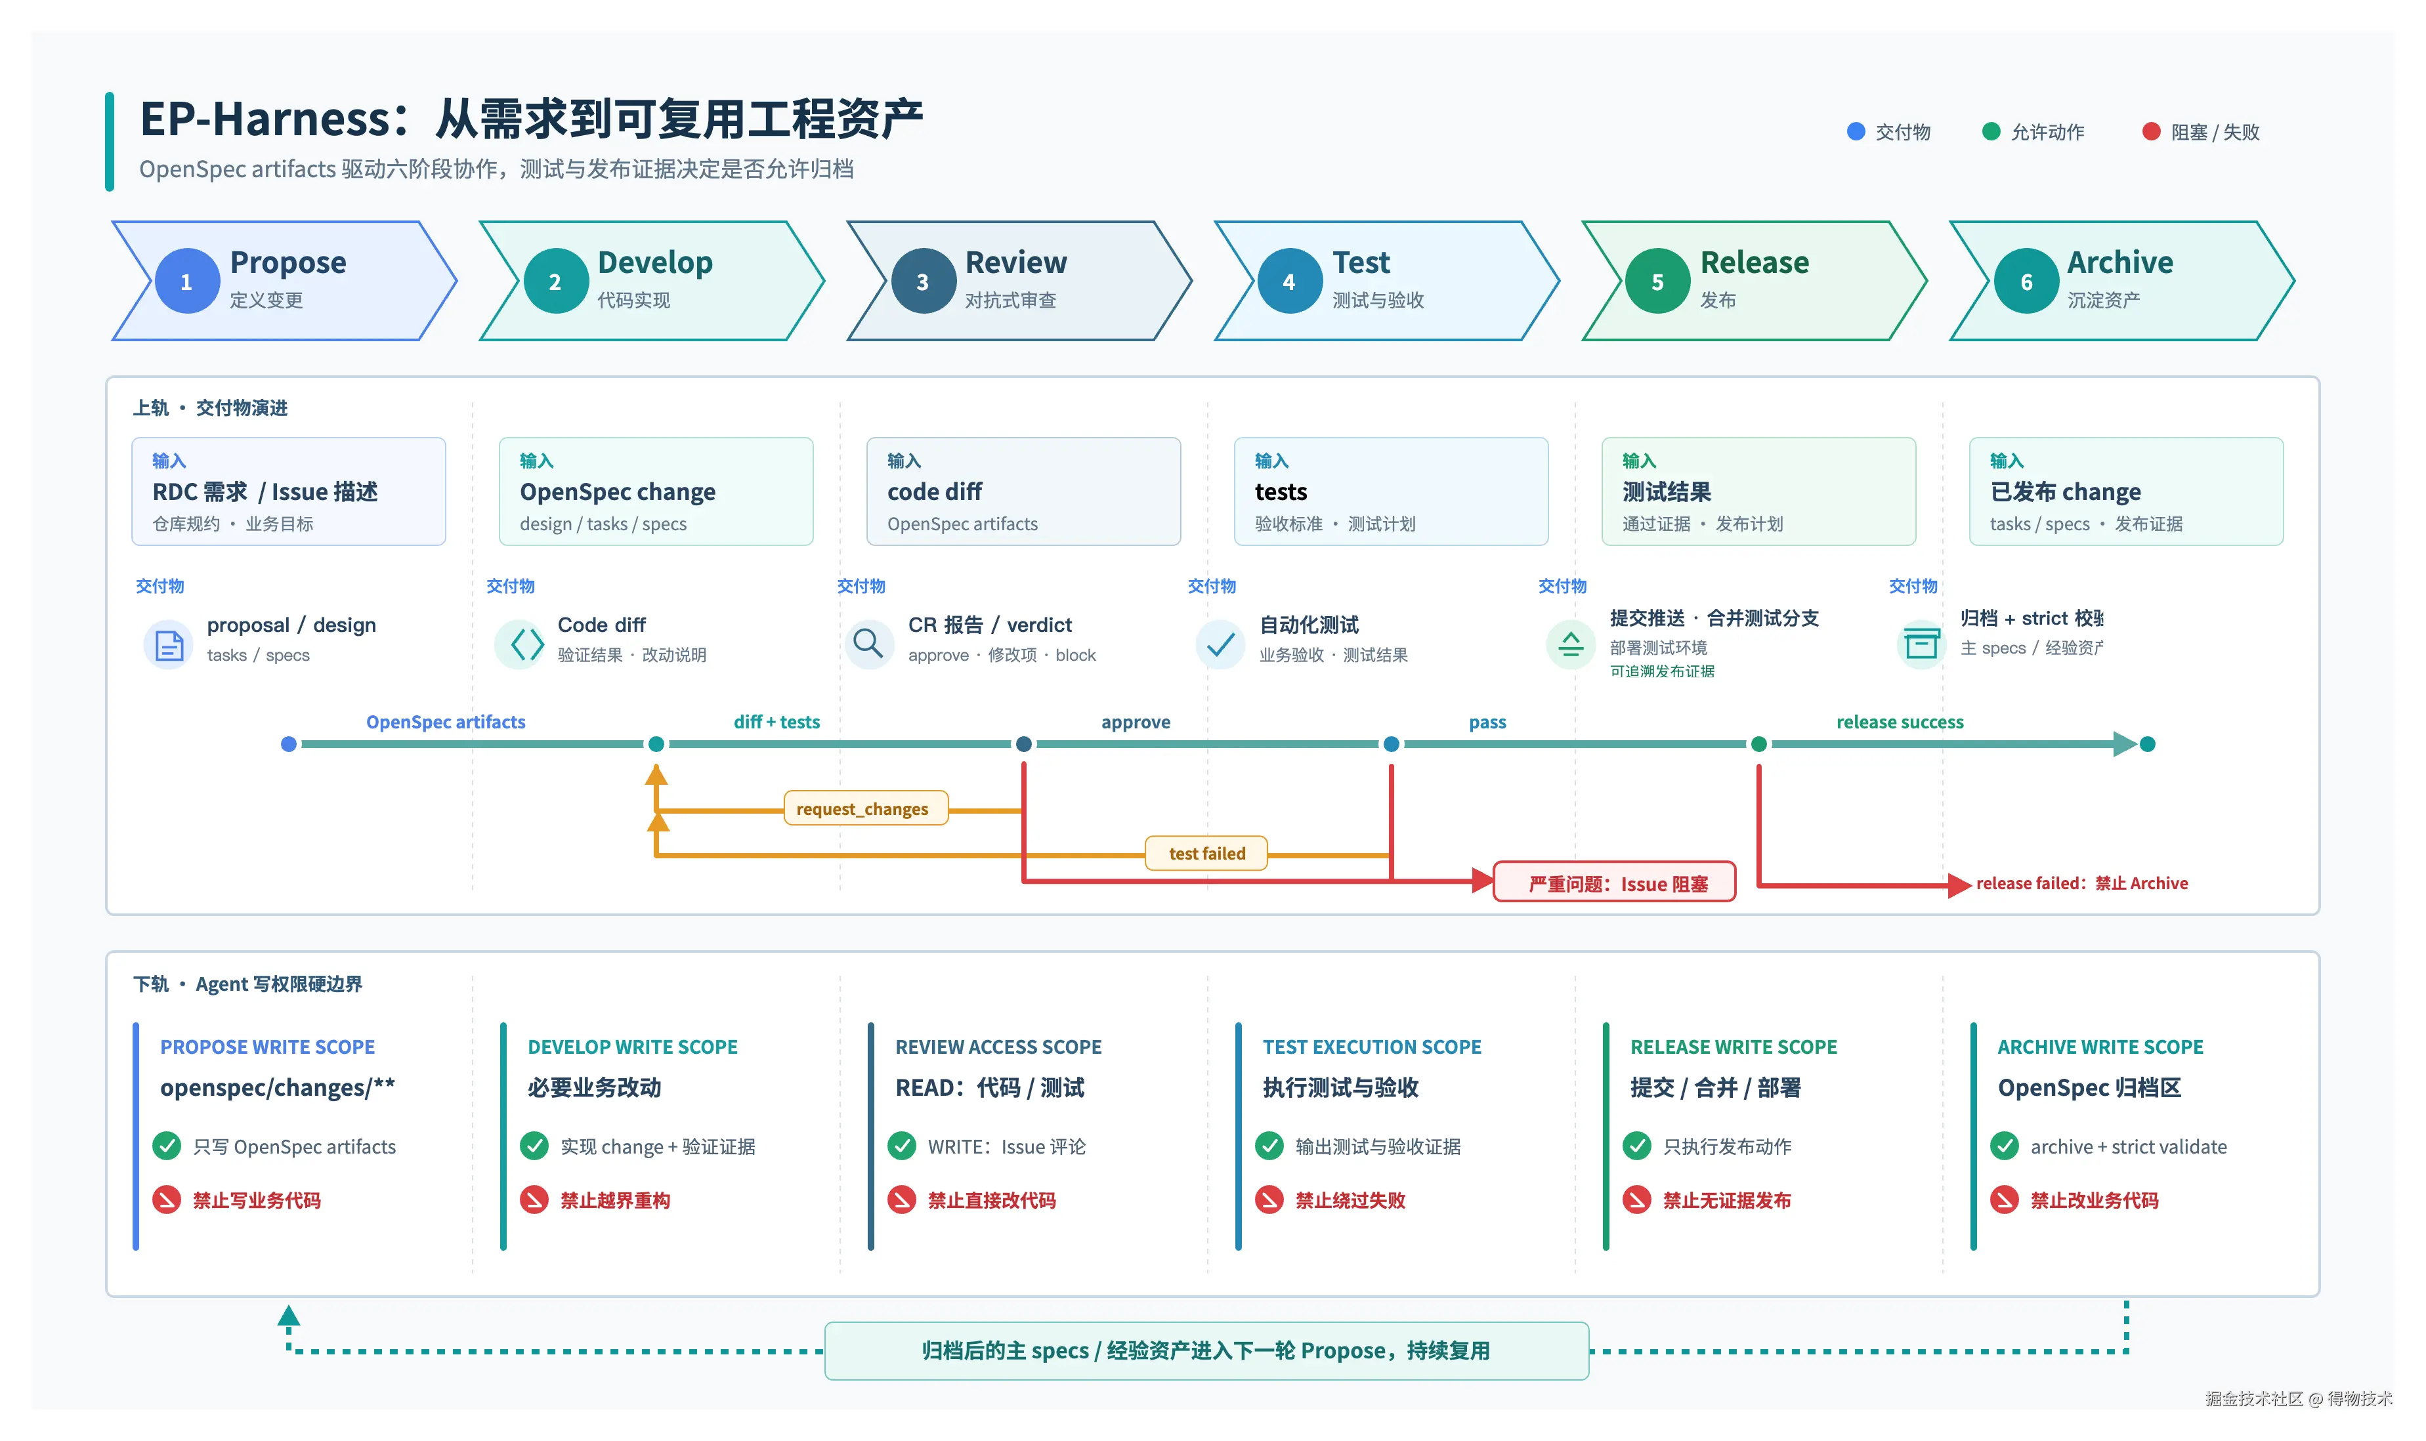Screen dimensions: 2426x1441
Task: Click the 已发布 change input card
Action: tap(2127, 492)
